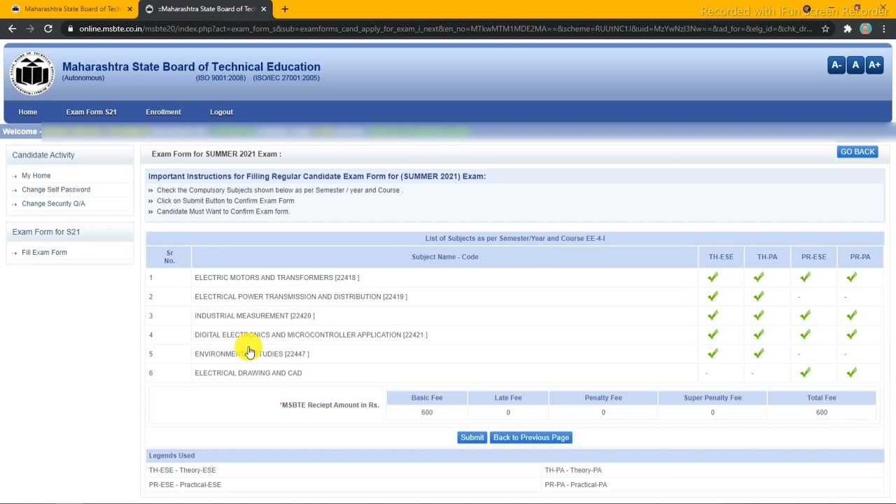This screenshot has height=504, width=896.
Task: Open Fill Exam Form link
Action: [44, 253]
